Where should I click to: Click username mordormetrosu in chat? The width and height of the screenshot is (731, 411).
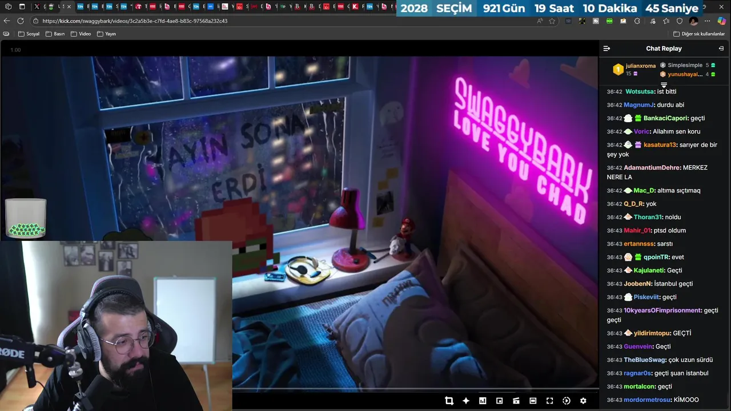point(648,400)
